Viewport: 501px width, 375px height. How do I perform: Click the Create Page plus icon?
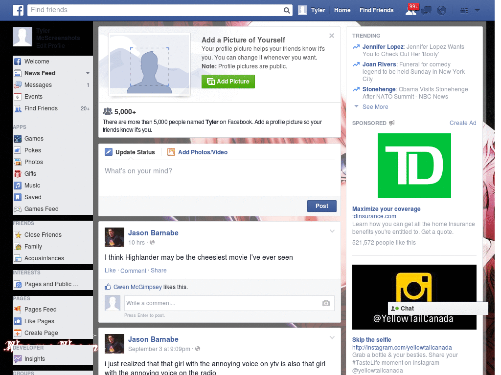(18, 333)
